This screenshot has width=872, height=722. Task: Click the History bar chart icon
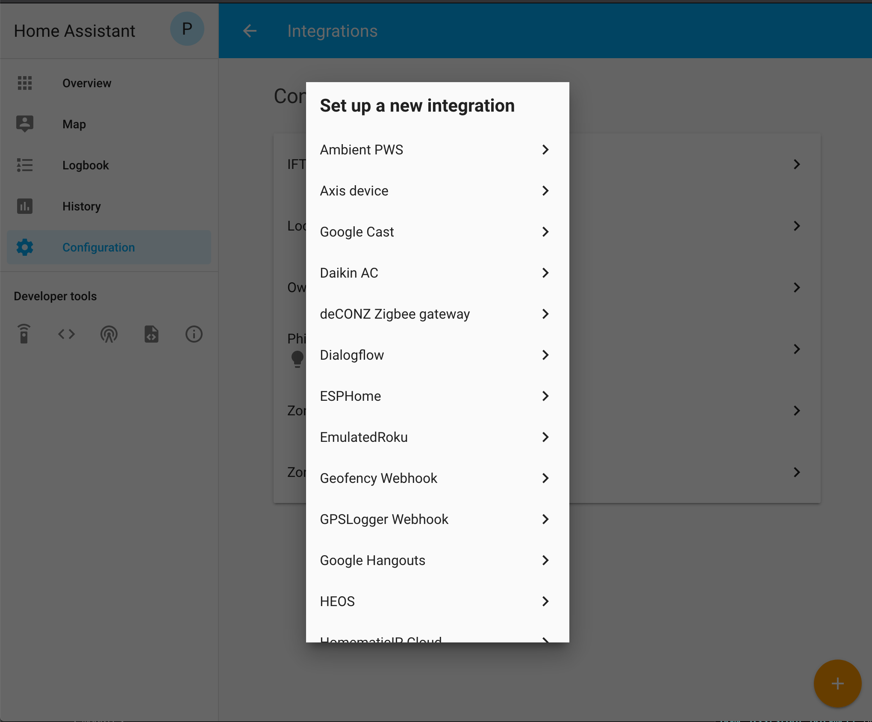[25, 206]
